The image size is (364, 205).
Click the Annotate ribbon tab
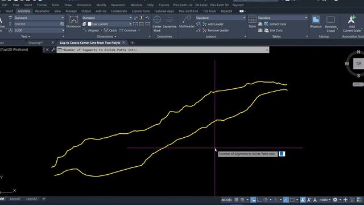tap(24, 11)
